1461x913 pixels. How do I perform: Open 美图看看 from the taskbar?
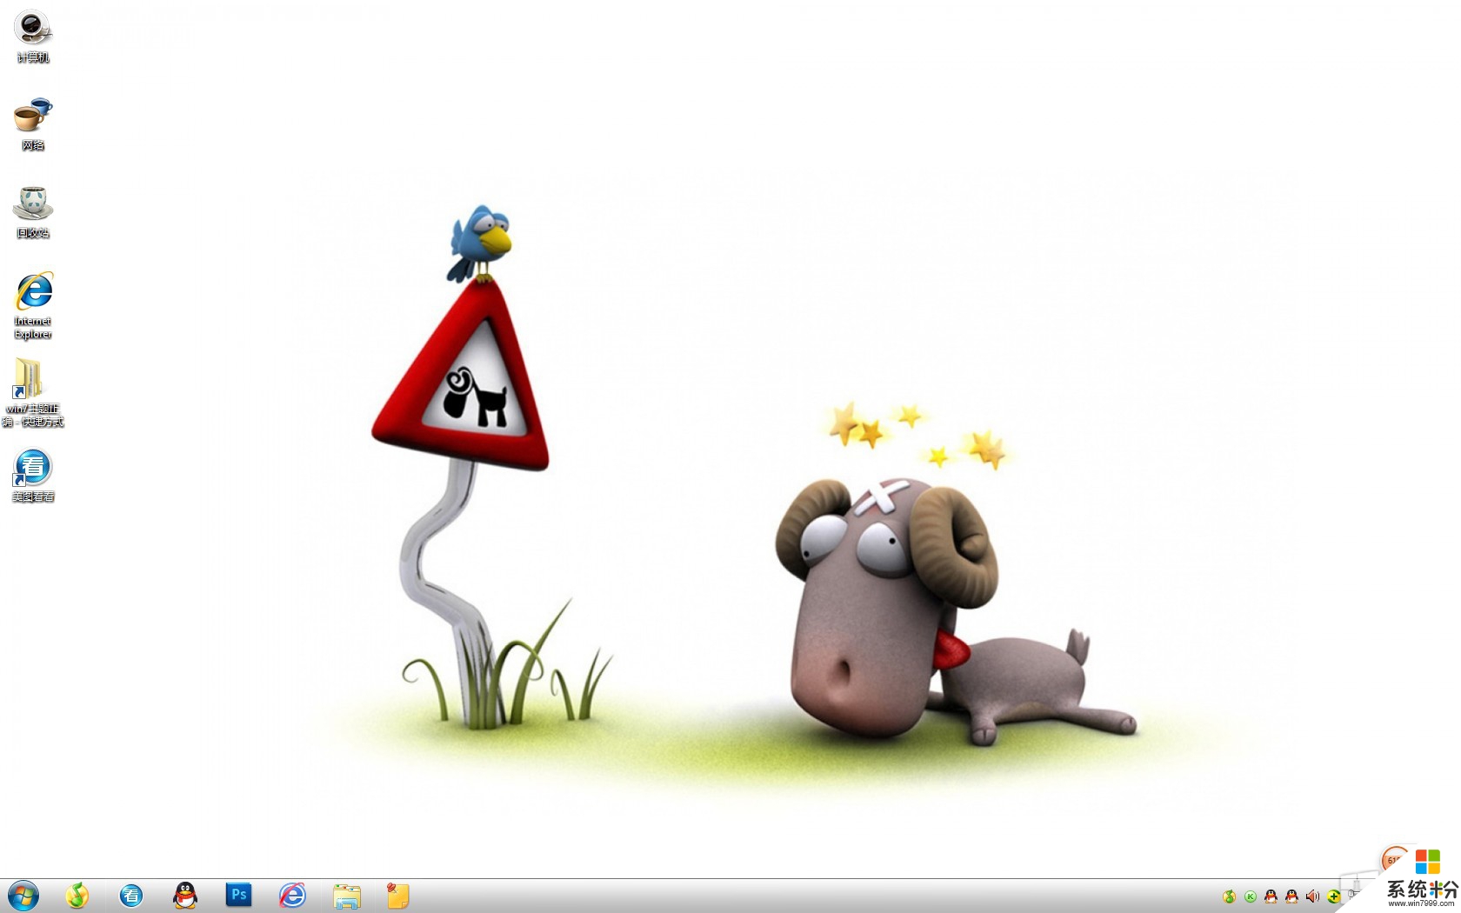pyautogui.click(x=130, y=896)
